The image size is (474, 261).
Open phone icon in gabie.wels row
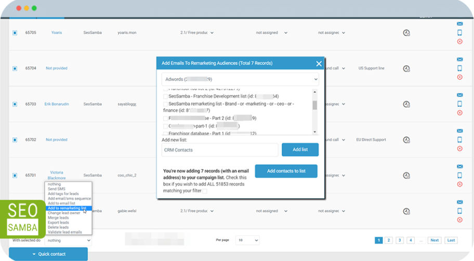pos(459,211)
